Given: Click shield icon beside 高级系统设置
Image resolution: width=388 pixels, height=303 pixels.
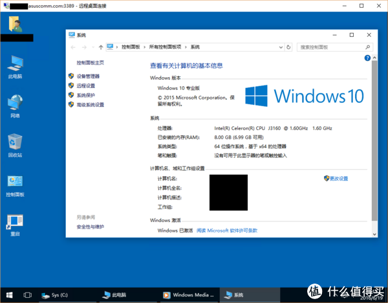Looking at the screenshot, I should click(71, 104).
